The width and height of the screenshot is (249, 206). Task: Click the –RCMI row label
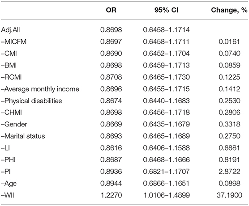tap(11, 77)
